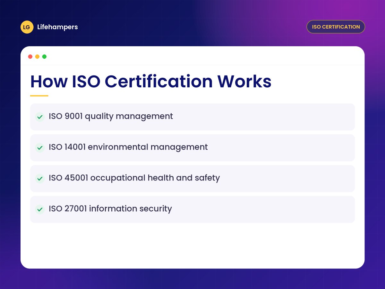Select ISO 14001 environmental management text
The width and height of the screenshot is (385, 289).
(x=128, y=147)
